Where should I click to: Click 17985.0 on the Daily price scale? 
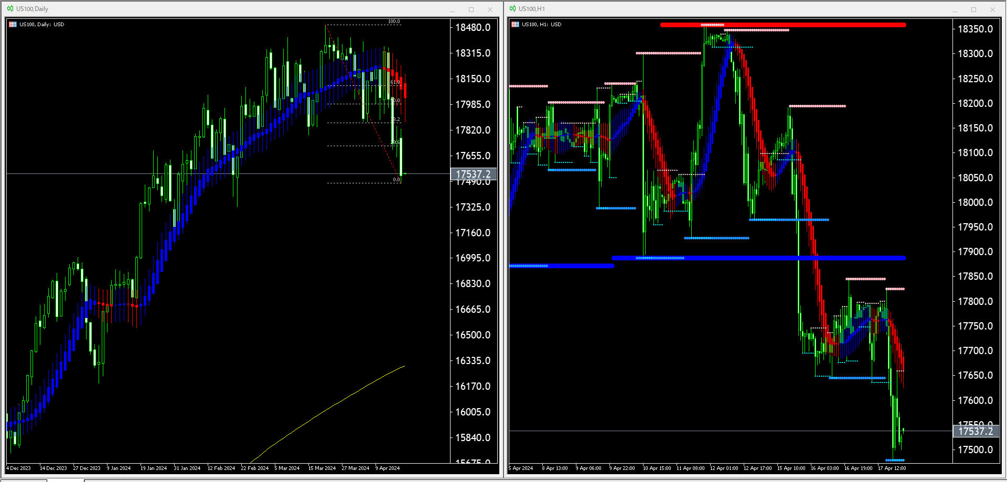point(473,105)
